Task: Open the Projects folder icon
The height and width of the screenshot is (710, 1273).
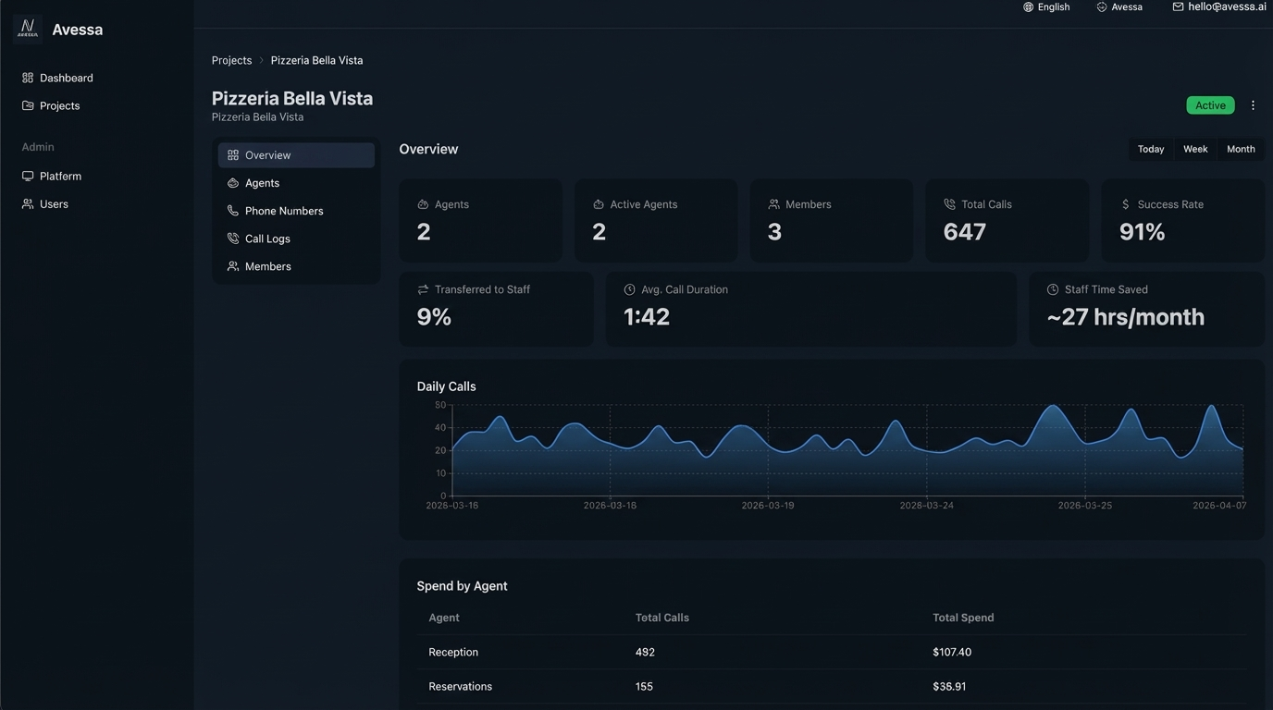Action: click(27, 105)
